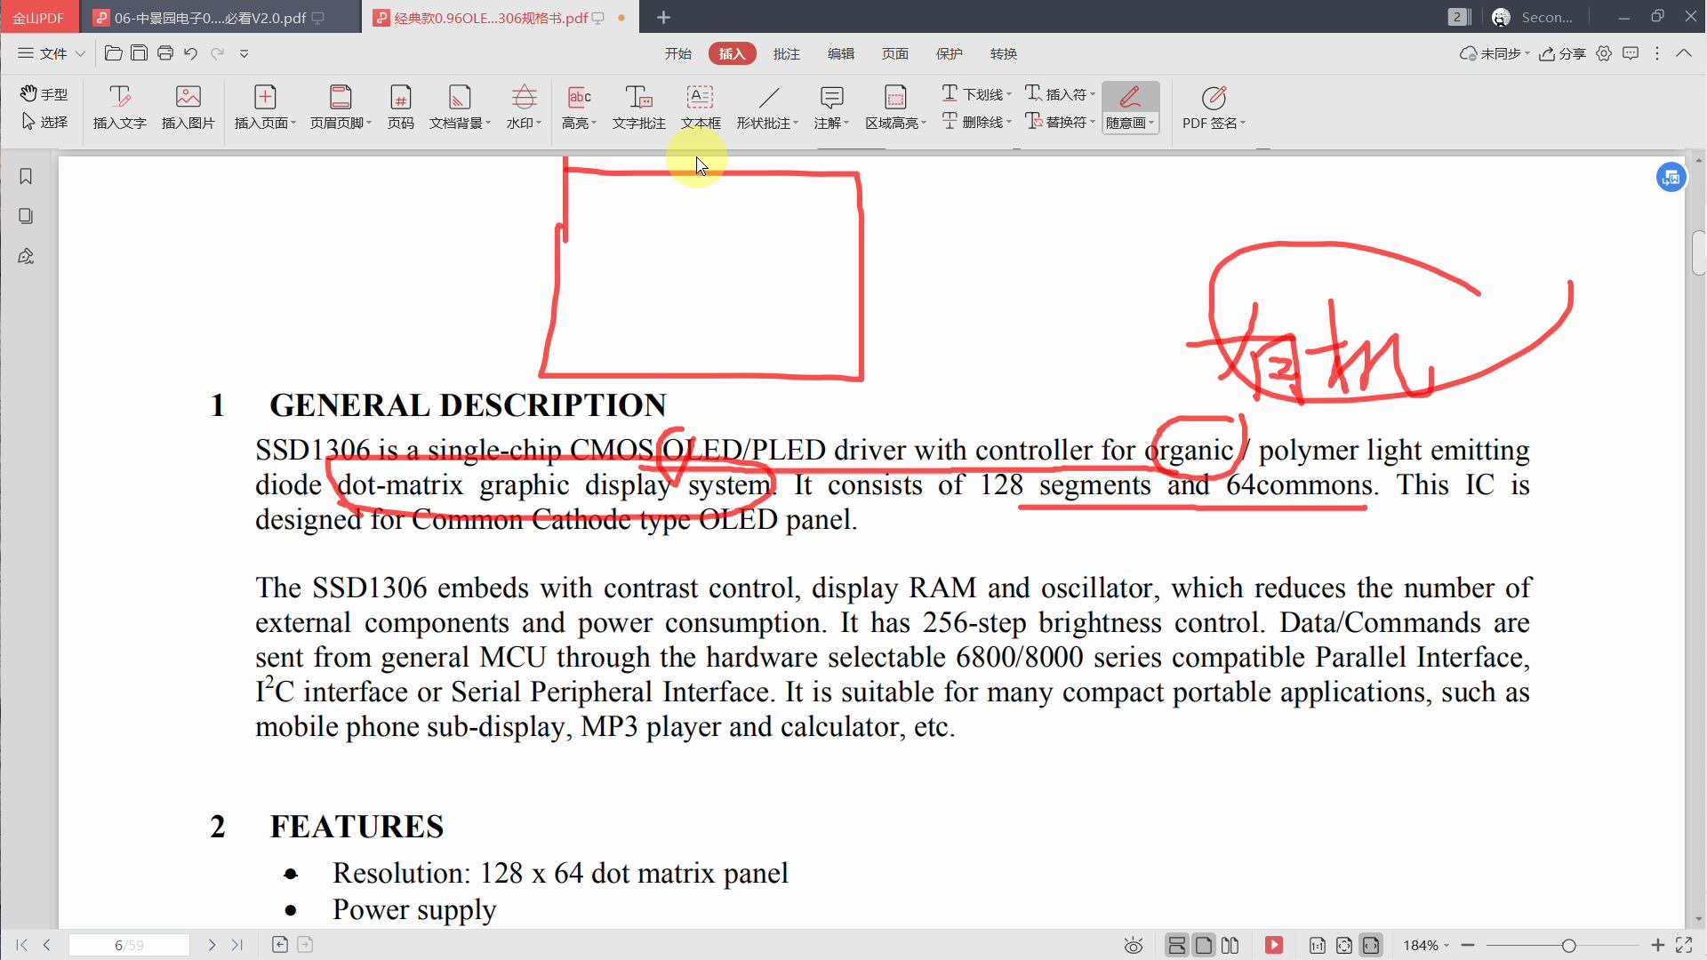Toggle eye-protection mode icon

1133,946
